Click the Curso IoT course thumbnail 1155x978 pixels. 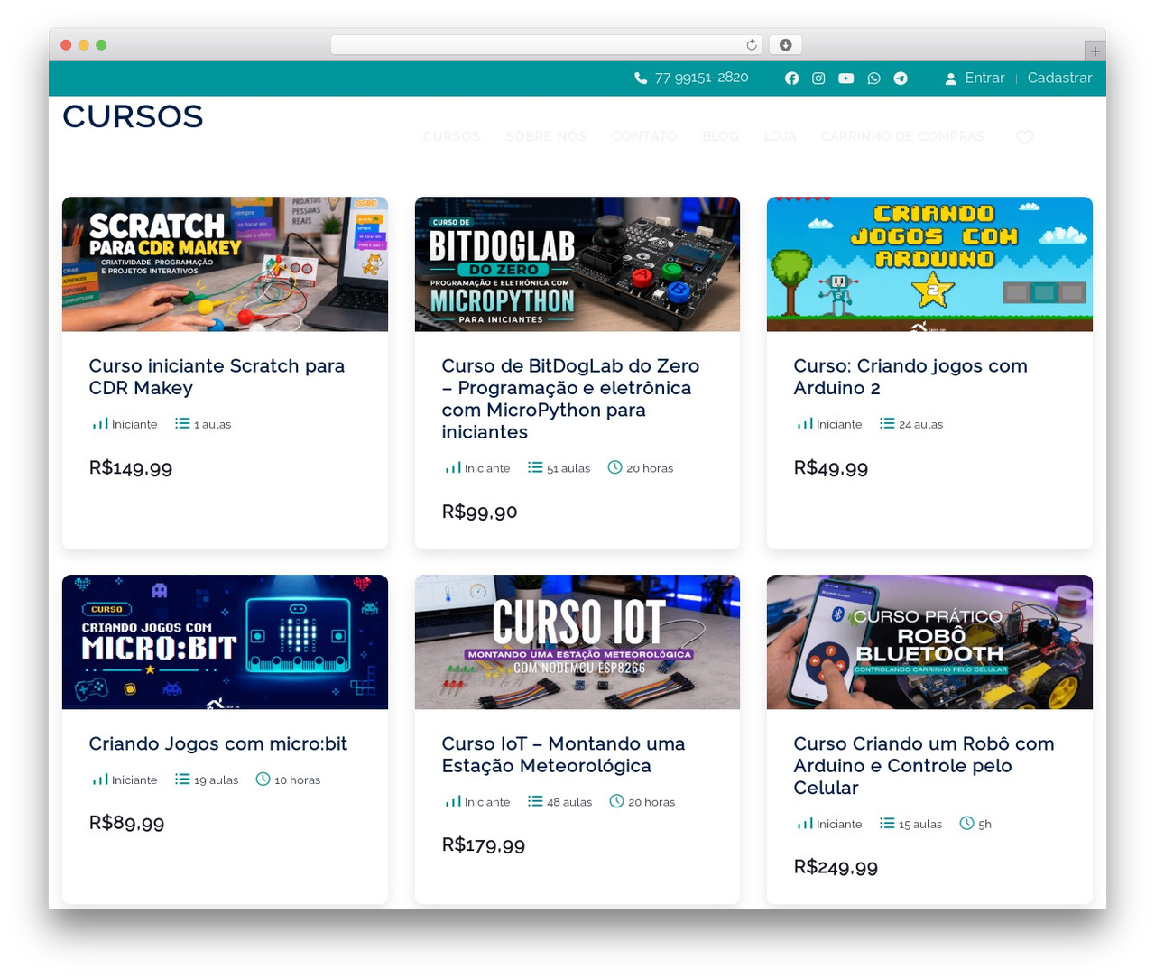[x=577, y=642]
